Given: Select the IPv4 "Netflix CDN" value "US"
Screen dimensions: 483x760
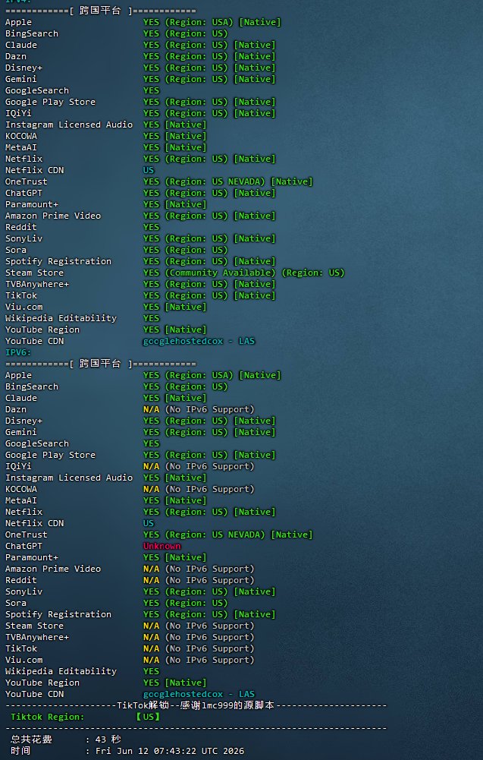Looking at the screenshot, I should click(148, 170).
